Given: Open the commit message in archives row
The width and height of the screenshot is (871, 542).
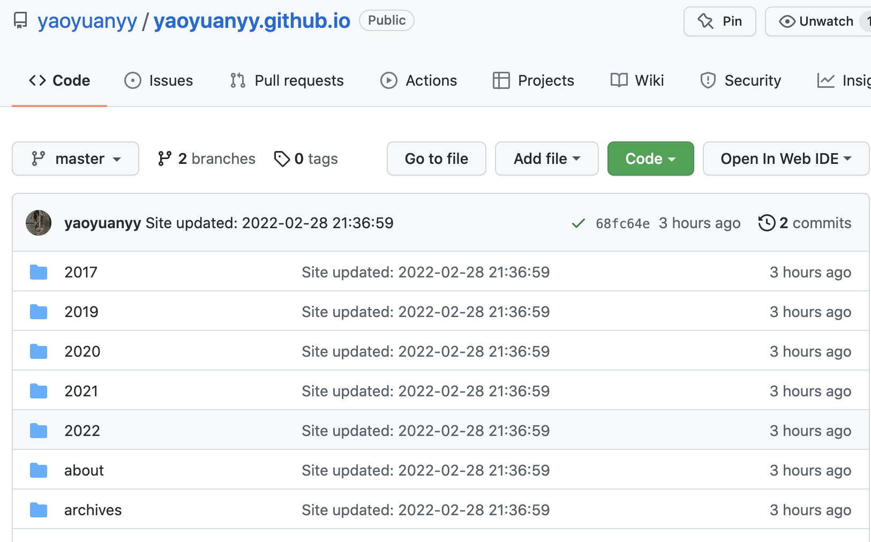Looking at the screenshot, I should point(426,510).
